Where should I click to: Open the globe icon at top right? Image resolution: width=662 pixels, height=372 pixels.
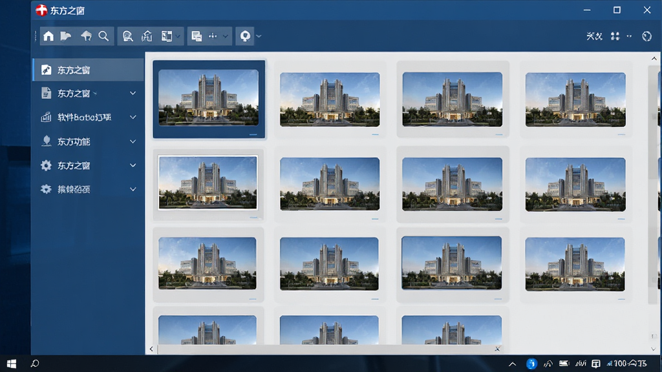(x=646, y=36)
